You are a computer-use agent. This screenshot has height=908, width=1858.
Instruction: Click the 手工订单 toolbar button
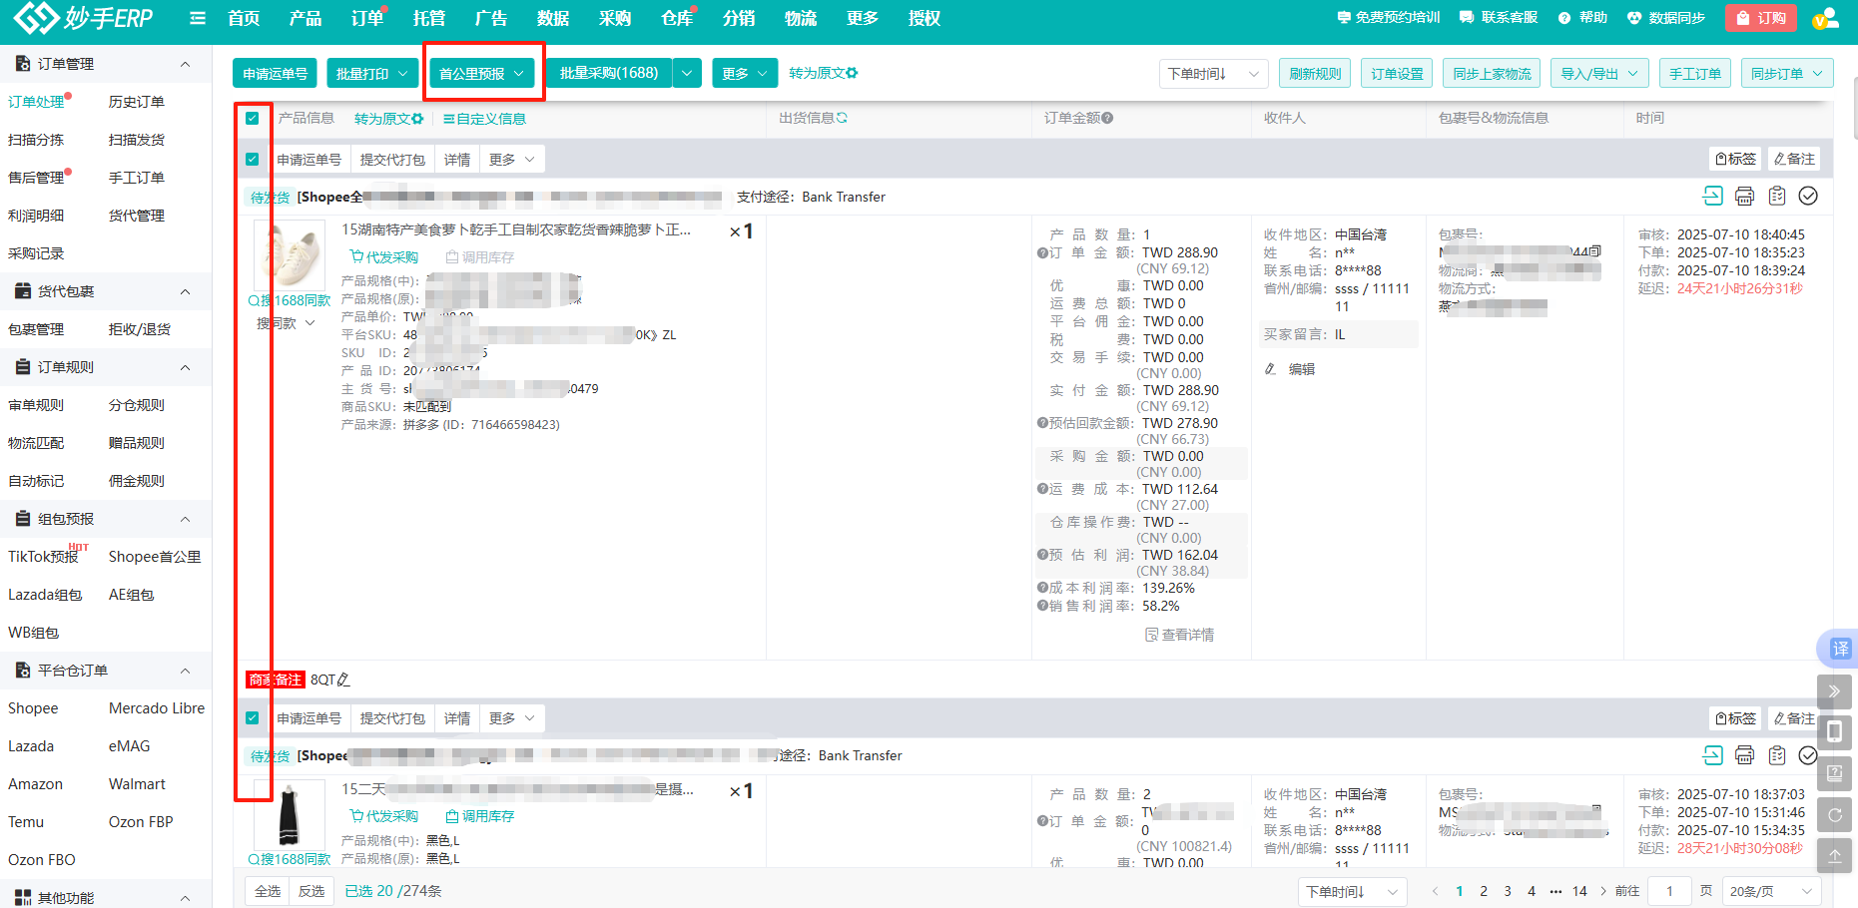1695,73
